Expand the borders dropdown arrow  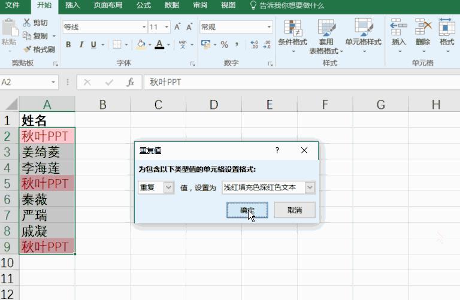point(126,45)
